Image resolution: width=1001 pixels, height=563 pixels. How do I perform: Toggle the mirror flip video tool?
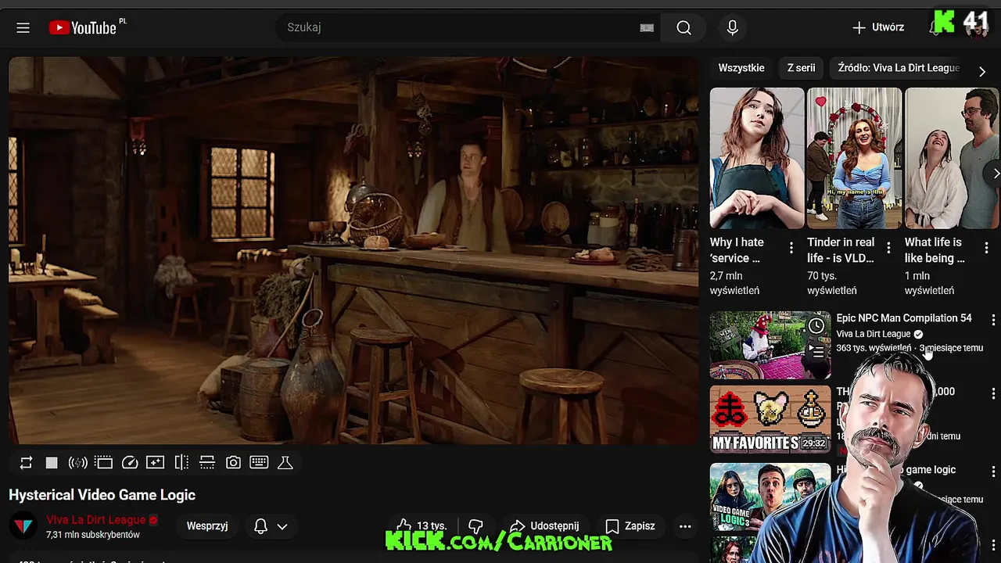(x=181, y=463)
